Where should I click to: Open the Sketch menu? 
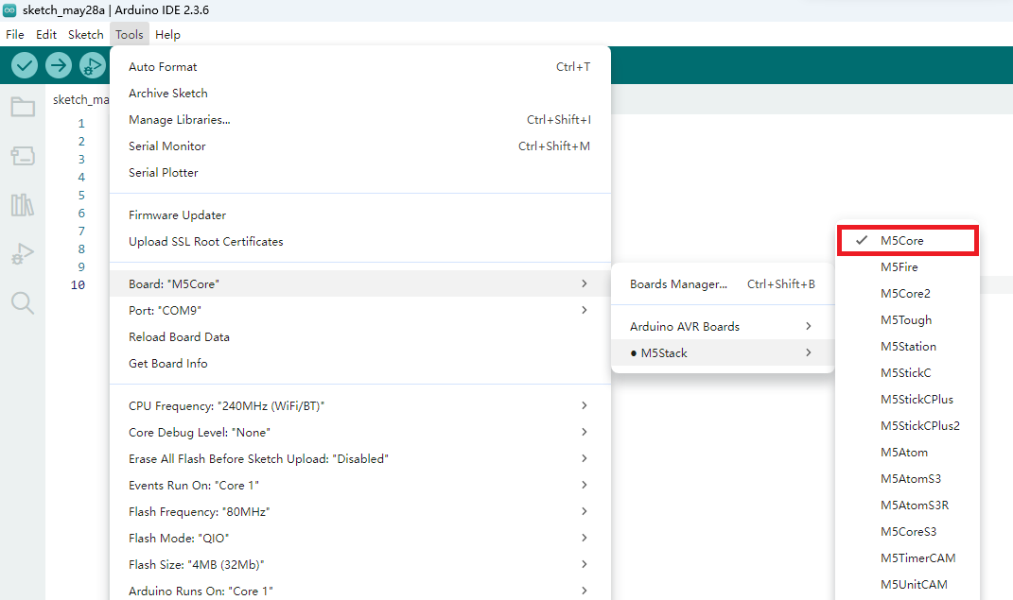pos(86,35)
